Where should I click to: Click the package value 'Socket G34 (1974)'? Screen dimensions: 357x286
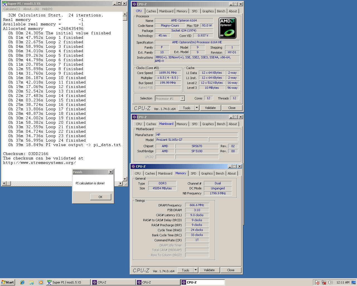click(184, 30)
